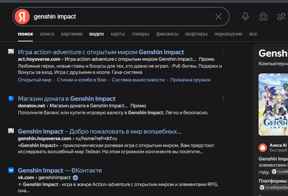Click into the search field with 'genshin impact'
288x196 pixels.
click(121, 17)
